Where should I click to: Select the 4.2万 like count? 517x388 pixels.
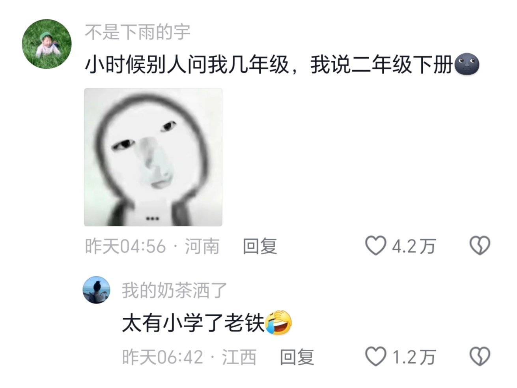click(x=414, y=247)
